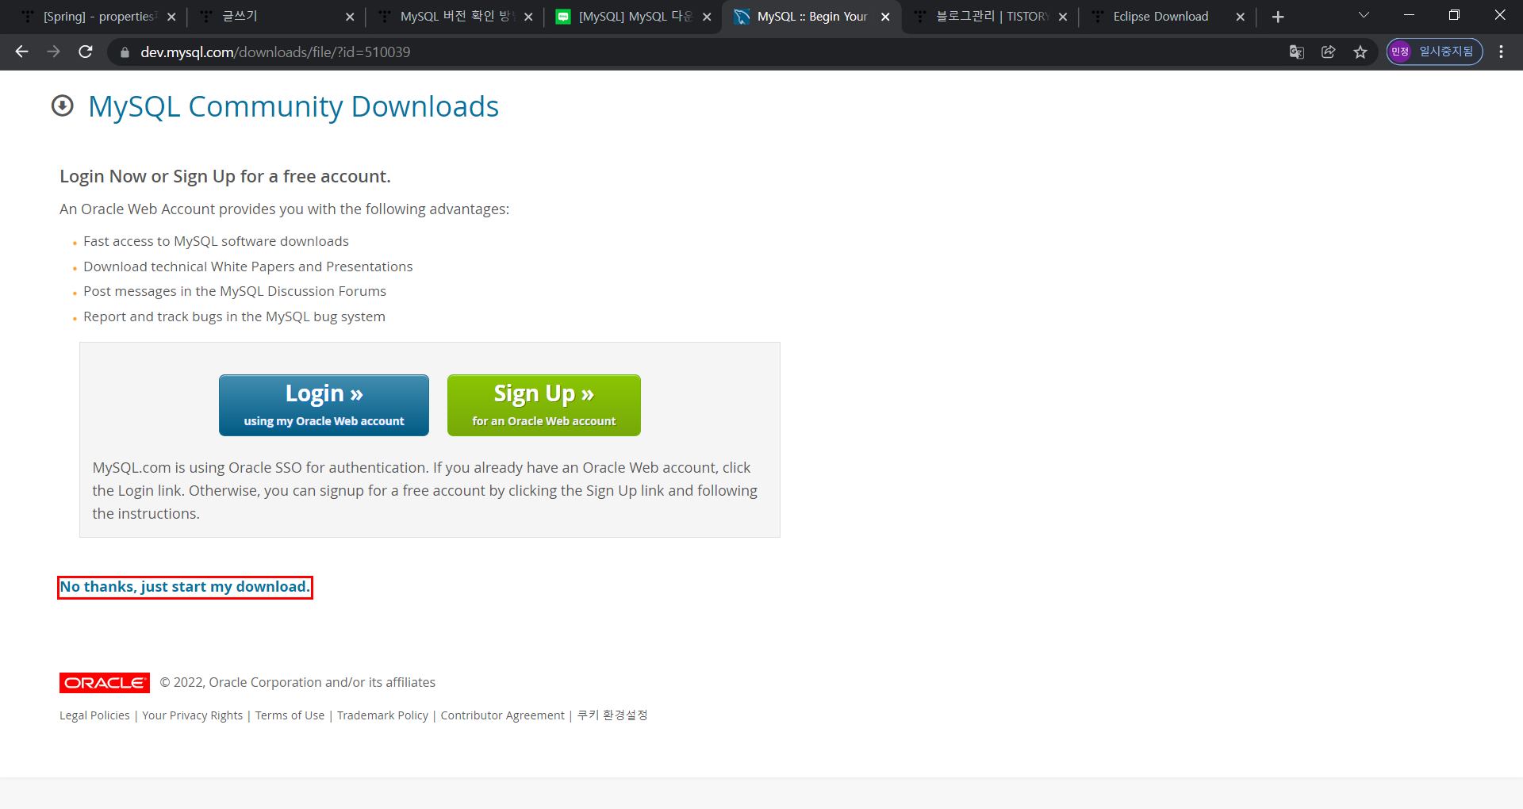The width and height of the screenshot is (1523, 809).
Task: Click 'Fast access to MySQL software downloads' text
Action: point(216,241)
